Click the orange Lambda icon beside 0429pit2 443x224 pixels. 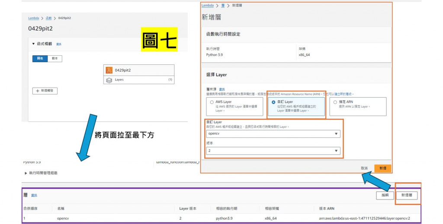109,70
